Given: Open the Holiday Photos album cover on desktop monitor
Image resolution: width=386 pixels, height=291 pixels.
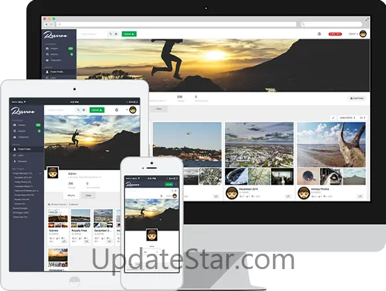Looking at the screenshot, I should [331, 145].
